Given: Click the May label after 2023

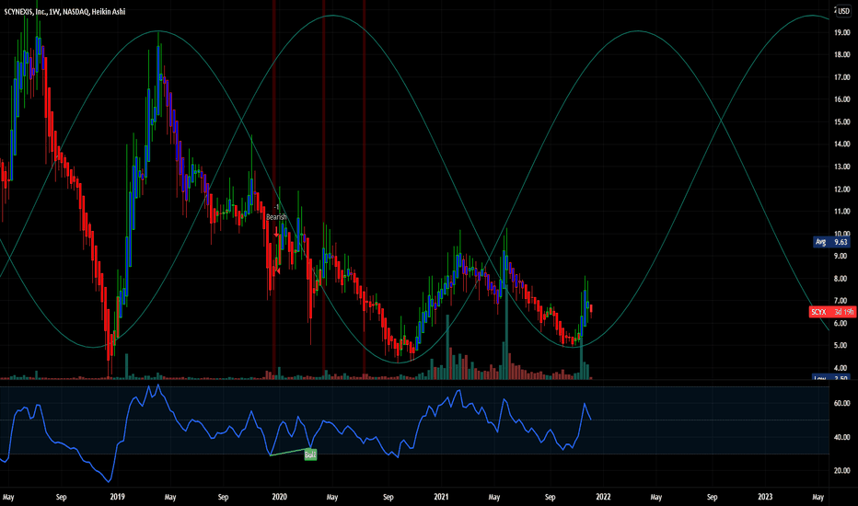Looking at the screenshot, I should click(x=818, y=497).
